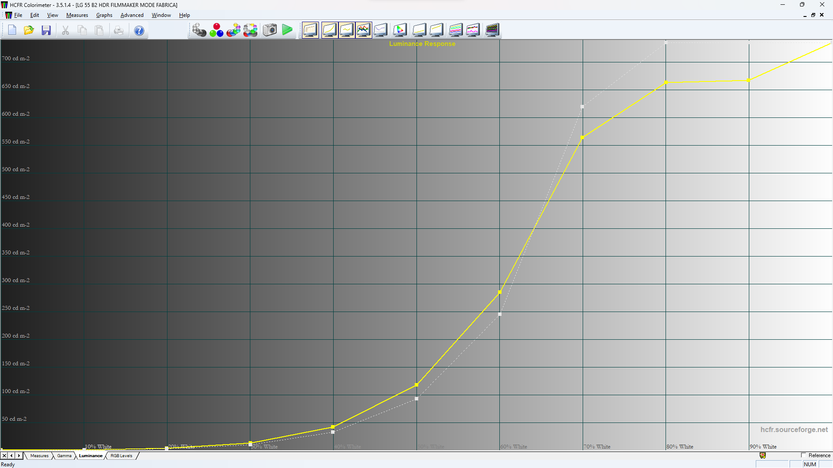Click the 70% White measured data point

click(582, 138)
